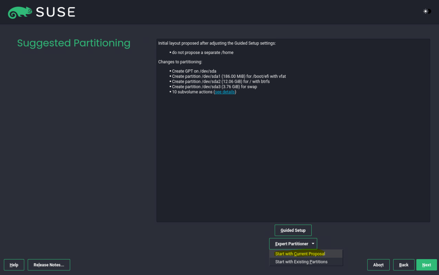
Task: Proceed with the Next button
Action: click(x=427, y=265)
